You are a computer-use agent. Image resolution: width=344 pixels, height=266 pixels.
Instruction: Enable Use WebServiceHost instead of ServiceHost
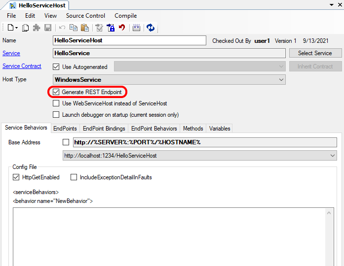pos(56,103)
